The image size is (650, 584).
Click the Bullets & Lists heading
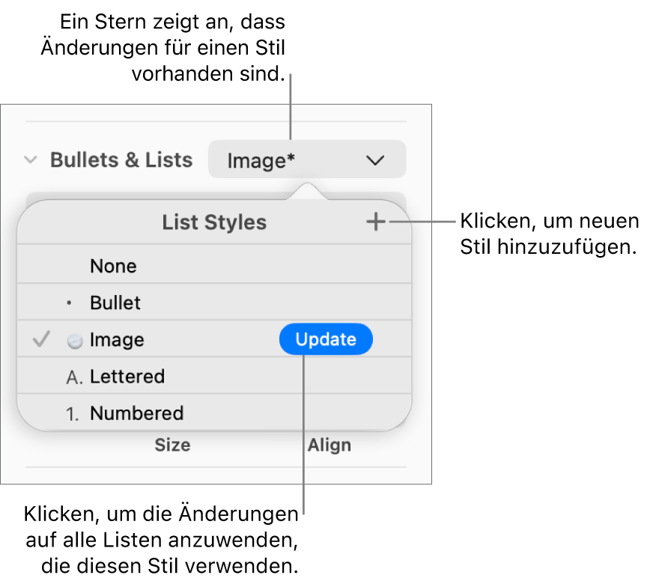tap(121, 159)
